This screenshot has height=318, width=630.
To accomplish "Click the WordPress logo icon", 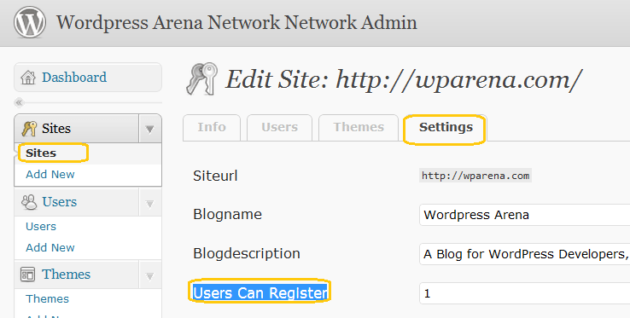I will point(30,22).
